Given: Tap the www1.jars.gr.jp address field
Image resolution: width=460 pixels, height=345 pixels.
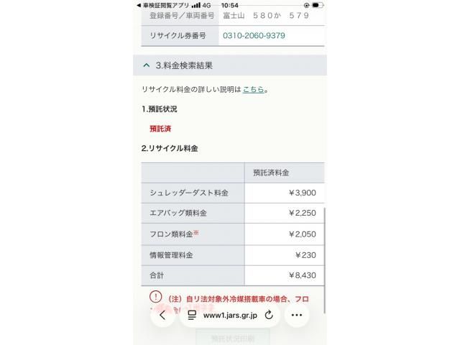Looking at the screenshot, I should click(230, 316).
